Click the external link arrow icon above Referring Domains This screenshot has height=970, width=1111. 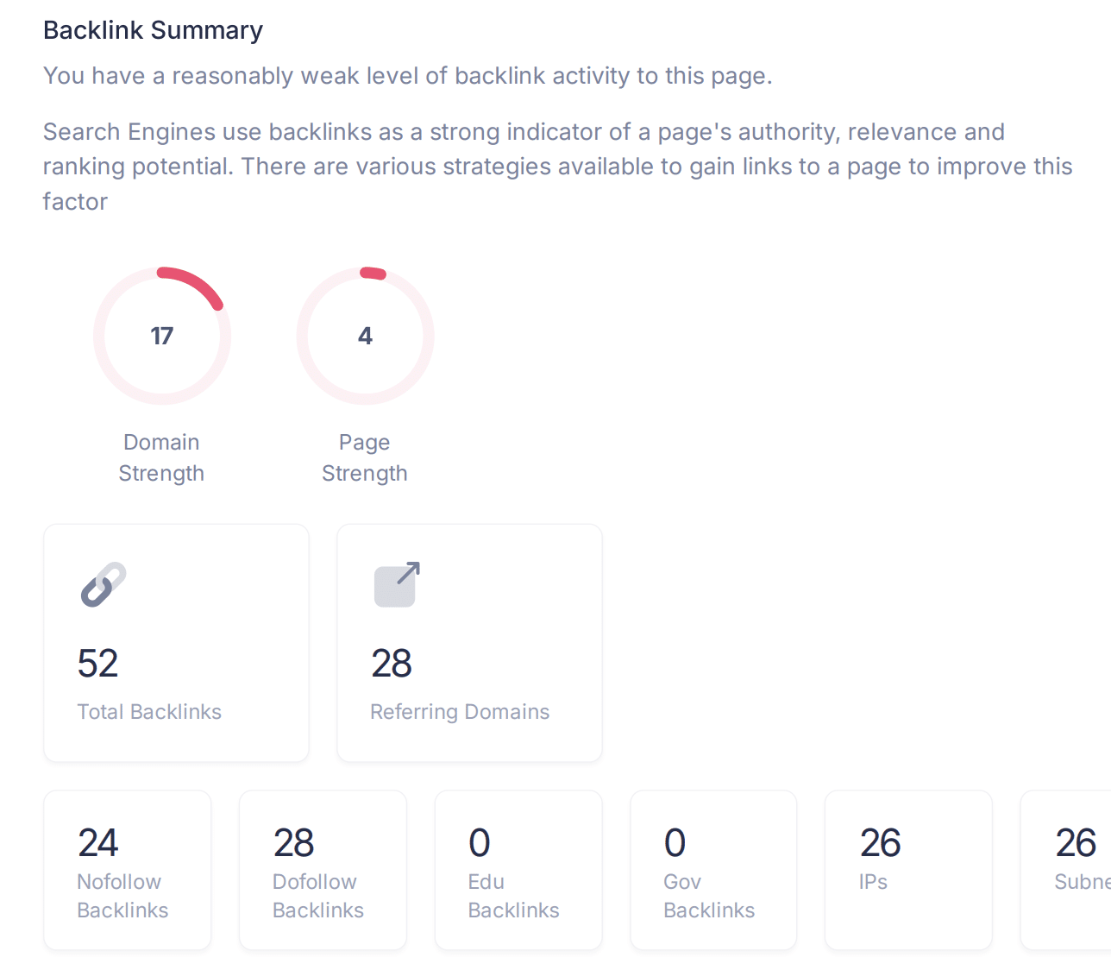[397, 584]
